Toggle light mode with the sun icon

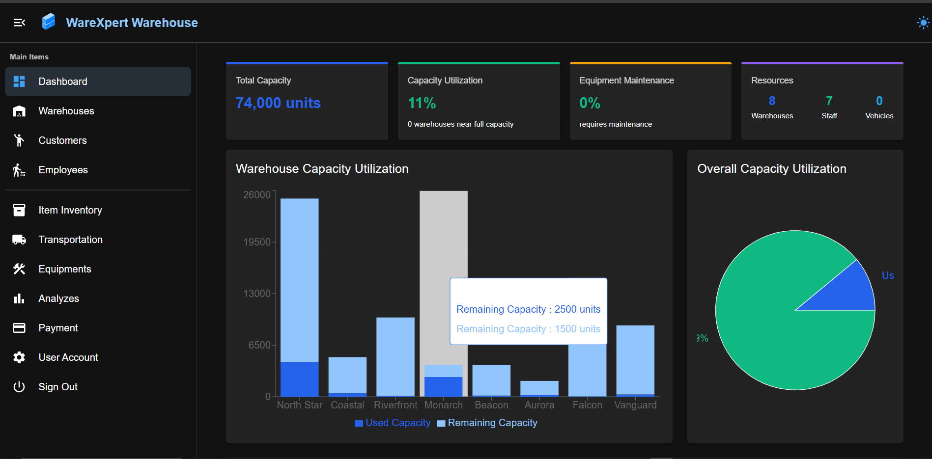[923, 23]
